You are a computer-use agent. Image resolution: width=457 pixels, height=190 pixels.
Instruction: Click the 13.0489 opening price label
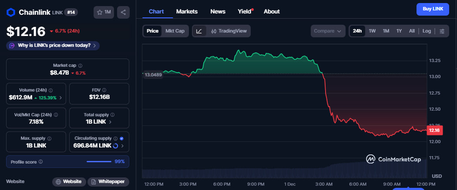(153, 75)
